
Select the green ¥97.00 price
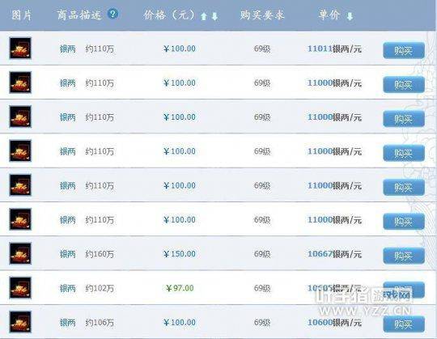tap(180, 288)
